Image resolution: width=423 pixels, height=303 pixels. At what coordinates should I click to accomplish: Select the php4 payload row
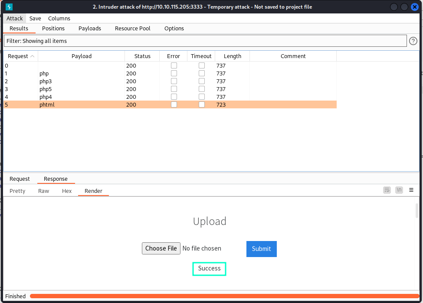[x=170, y=97]
